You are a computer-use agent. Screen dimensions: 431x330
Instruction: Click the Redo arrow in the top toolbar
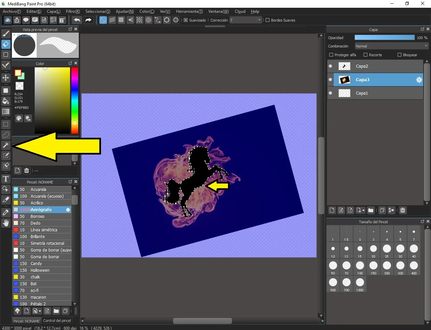(x=88, y=20)
